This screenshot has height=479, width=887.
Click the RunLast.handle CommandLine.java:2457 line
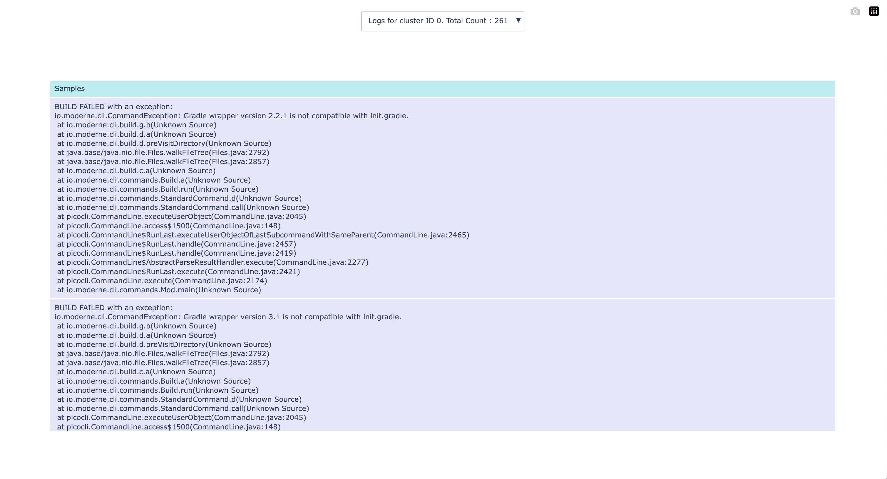point(176,244)
